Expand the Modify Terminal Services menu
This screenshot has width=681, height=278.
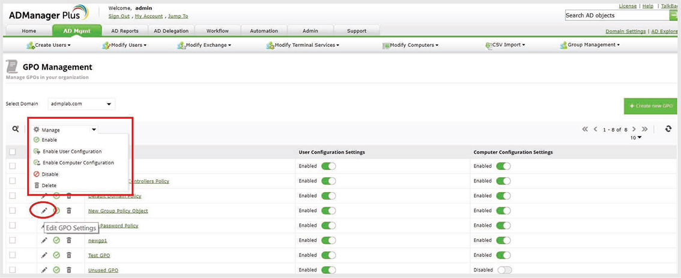[302, 45]
